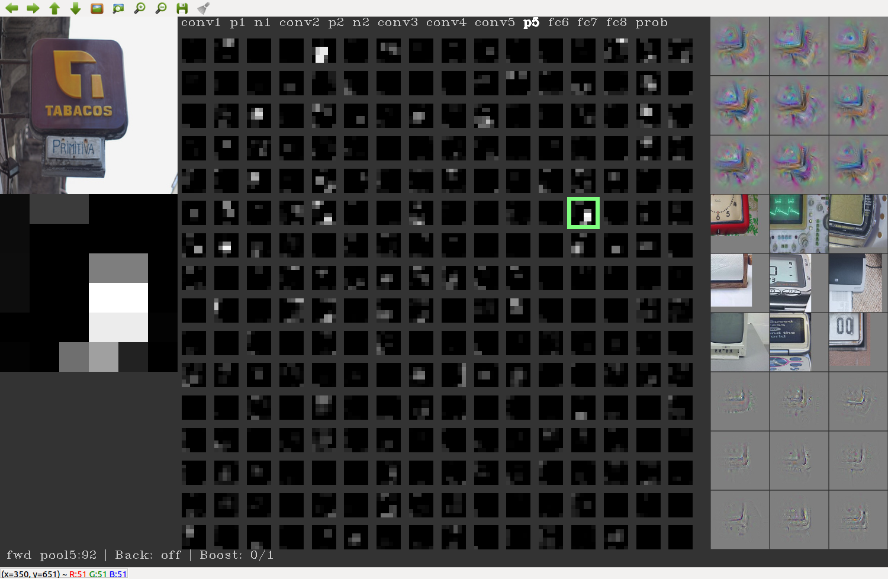
Task: Select the zoom-out magnifier icon
Action: click(160, 8)
